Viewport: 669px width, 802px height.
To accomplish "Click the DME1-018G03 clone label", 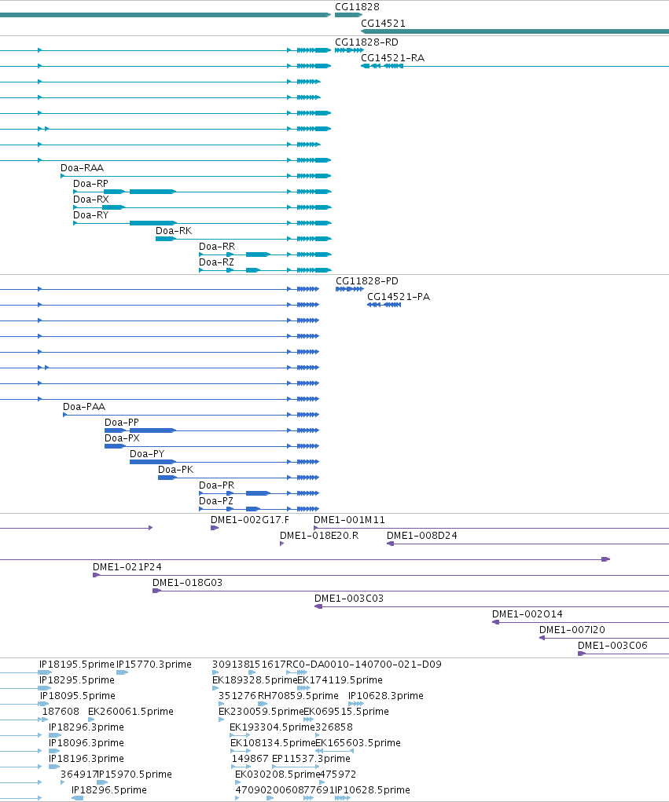I will tap(187, 583).
